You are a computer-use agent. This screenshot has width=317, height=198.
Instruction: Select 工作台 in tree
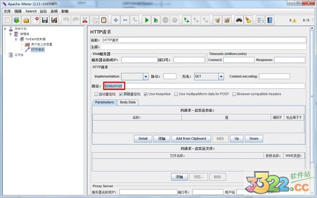coord(19,55)
